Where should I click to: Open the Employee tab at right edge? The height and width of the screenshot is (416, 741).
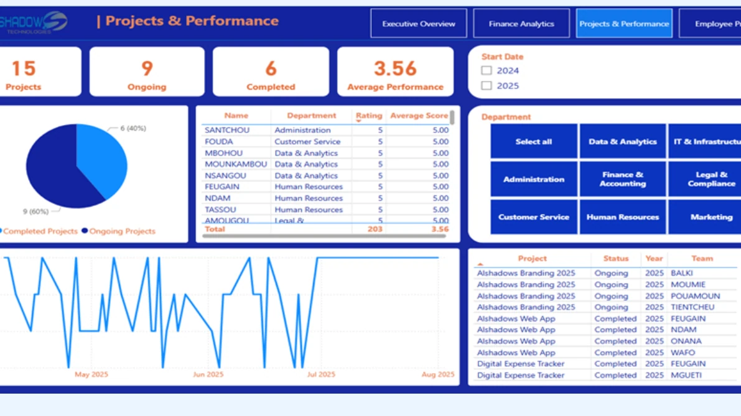click(710, 24)
